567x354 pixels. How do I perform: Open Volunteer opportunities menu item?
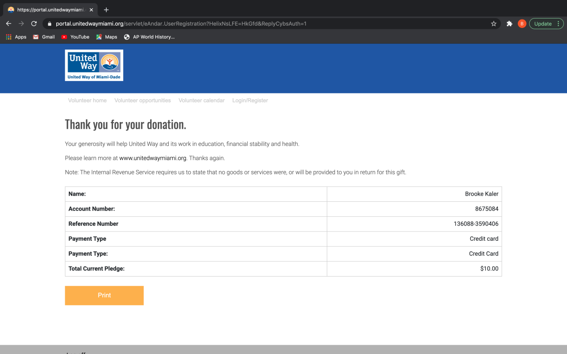click(143, 100)
